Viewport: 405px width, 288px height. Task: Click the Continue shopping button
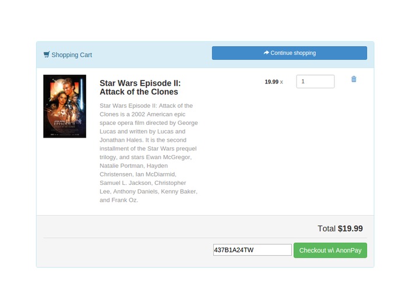coord(289,53)
